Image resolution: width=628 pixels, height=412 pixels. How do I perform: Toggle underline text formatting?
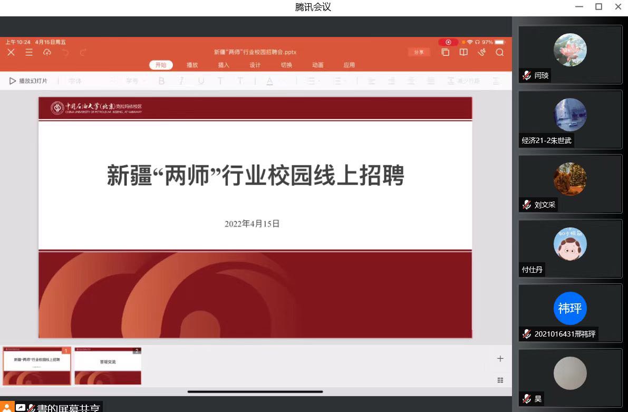(201, 81)
